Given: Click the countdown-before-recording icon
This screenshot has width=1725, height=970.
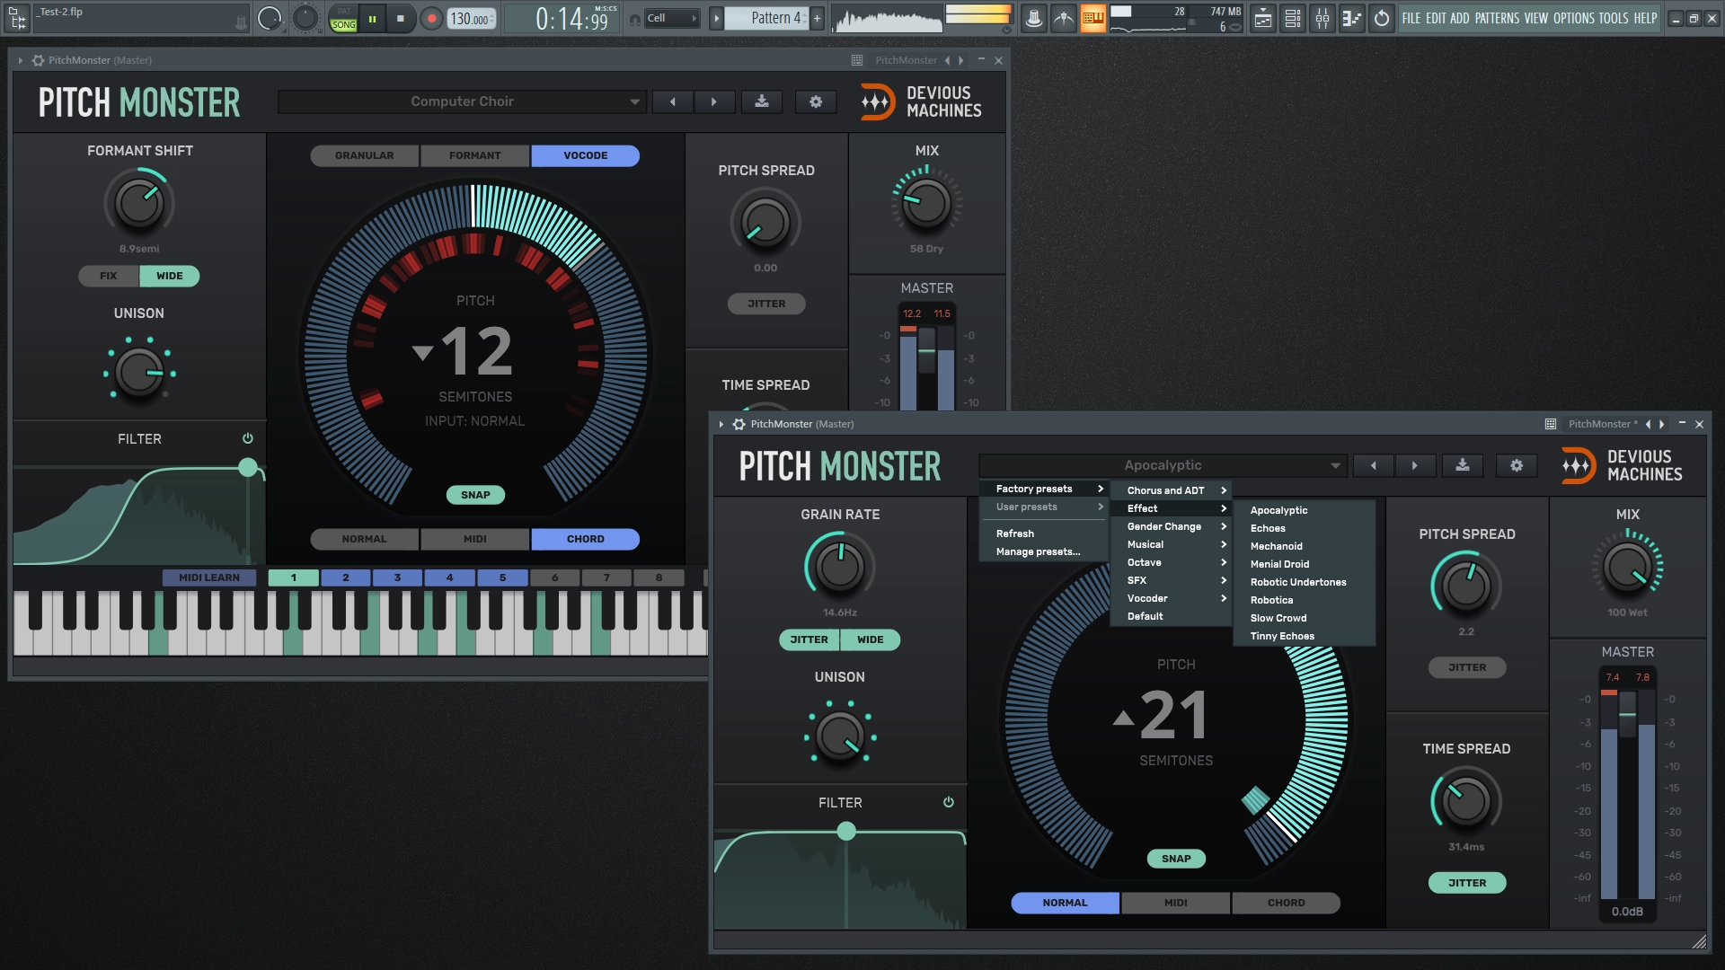Looking at the screenshot, I should pos(1064,18).
